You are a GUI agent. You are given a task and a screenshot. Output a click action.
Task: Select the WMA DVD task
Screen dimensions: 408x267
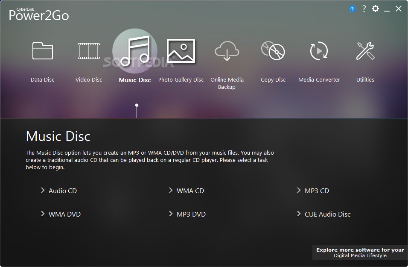pyautogui.click(x=64, y=214)
